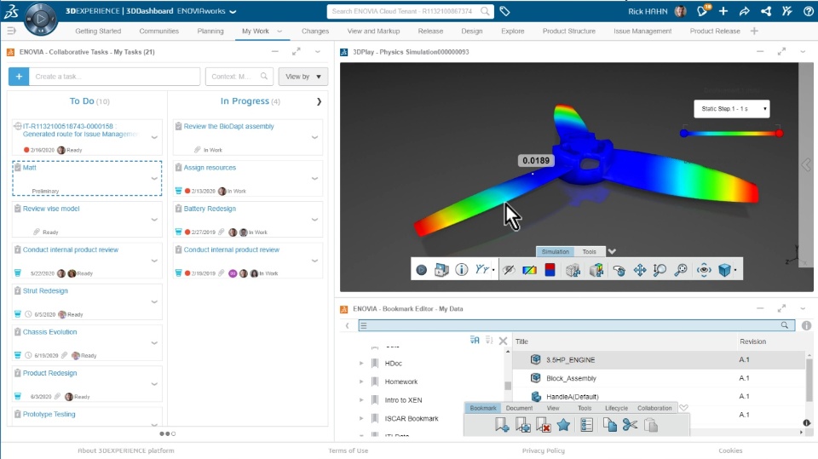Open the Privacy Policy link
This screenshot has height=459, width=818.
point(543,450)
